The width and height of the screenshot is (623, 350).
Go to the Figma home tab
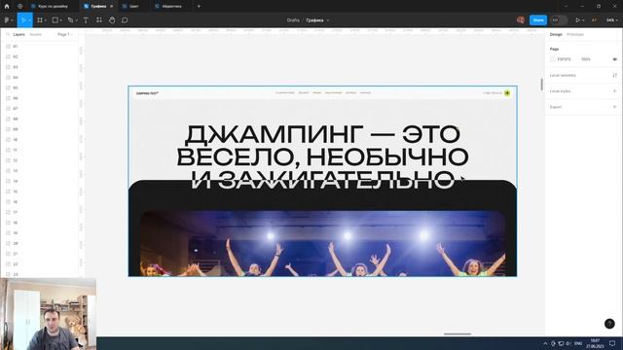(x=7, y=7)
